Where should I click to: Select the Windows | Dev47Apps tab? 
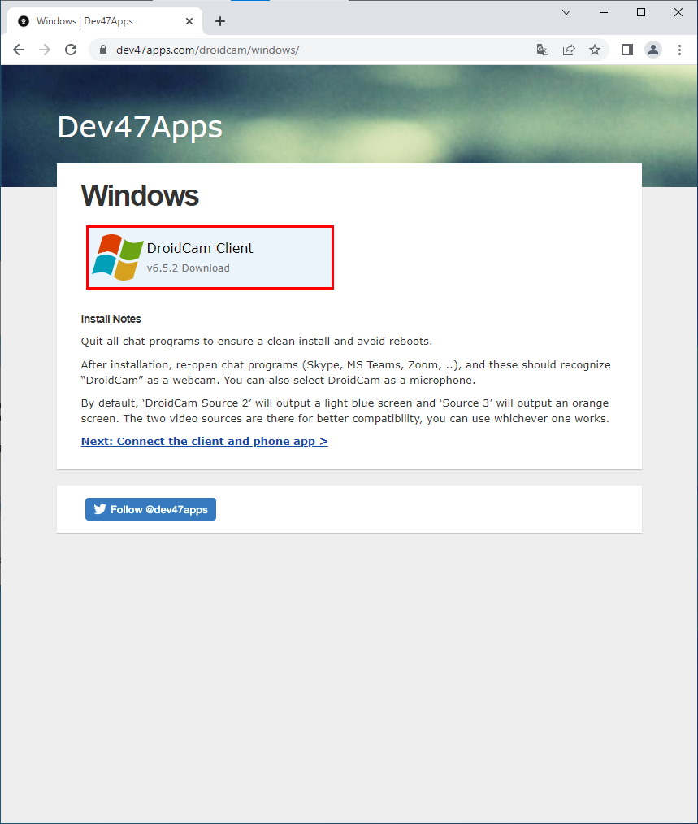(105, 21)
